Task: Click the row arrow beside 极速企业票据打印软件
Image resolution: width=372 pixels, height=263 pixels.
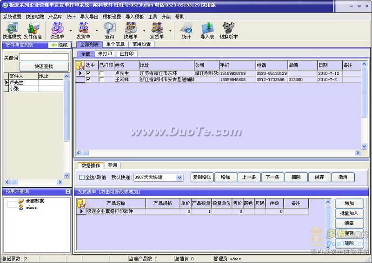Action: click(81, 211)
